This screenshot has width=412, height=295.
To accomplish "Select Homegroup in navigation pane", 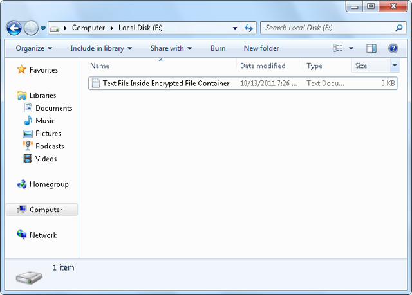I will pyautogui.click(x=49, y=184).
